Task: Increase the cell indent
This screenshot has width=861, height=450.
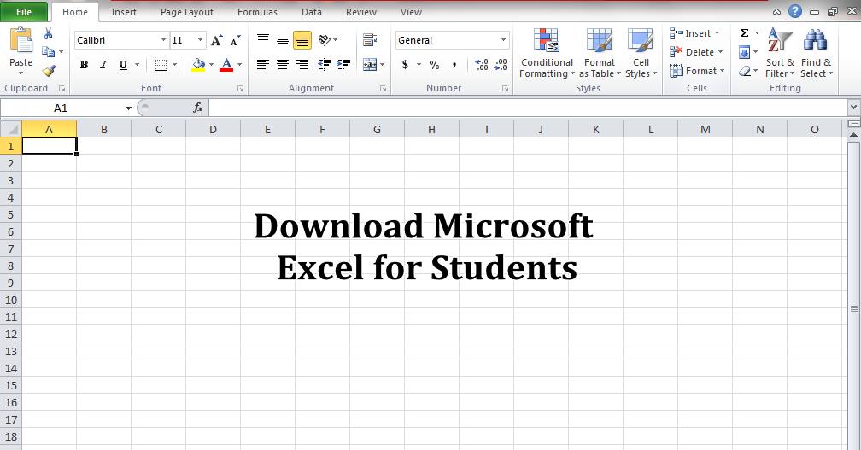Action: (343, 65)
